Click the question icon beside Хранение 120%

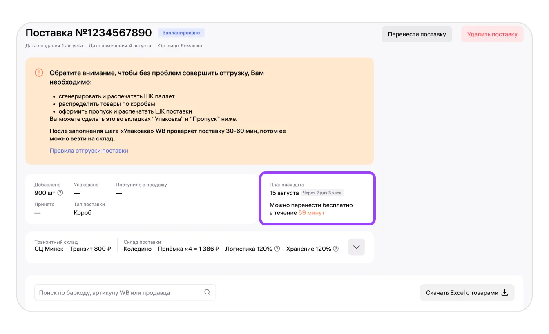[x=336, y=249]
